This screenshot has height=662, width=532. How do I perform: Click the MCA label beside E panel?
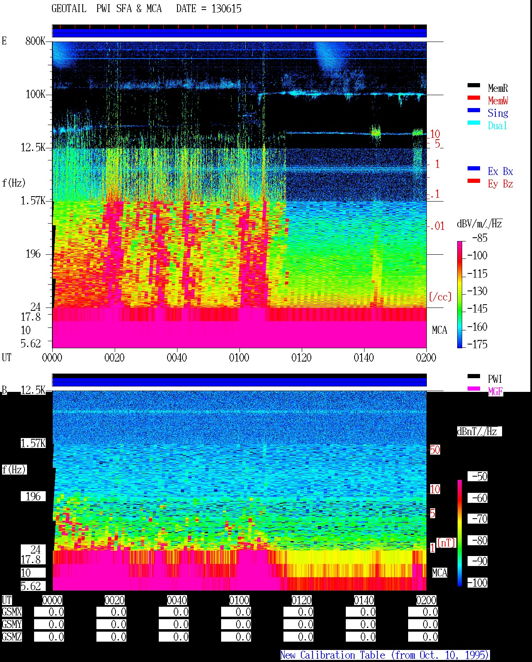coord(439,330)
